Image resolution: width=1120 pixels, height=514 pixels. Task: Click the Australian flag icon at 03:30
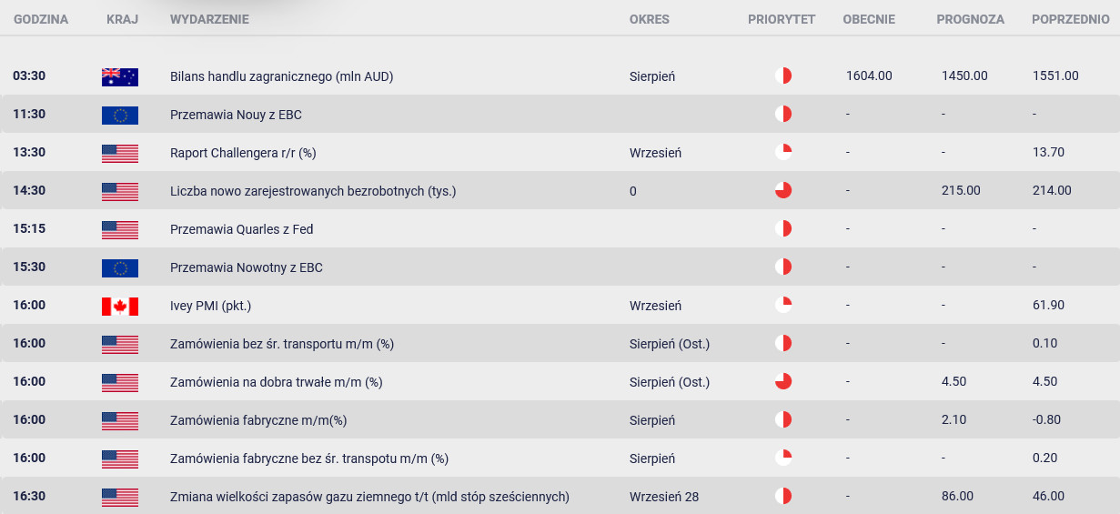(120, 76)
